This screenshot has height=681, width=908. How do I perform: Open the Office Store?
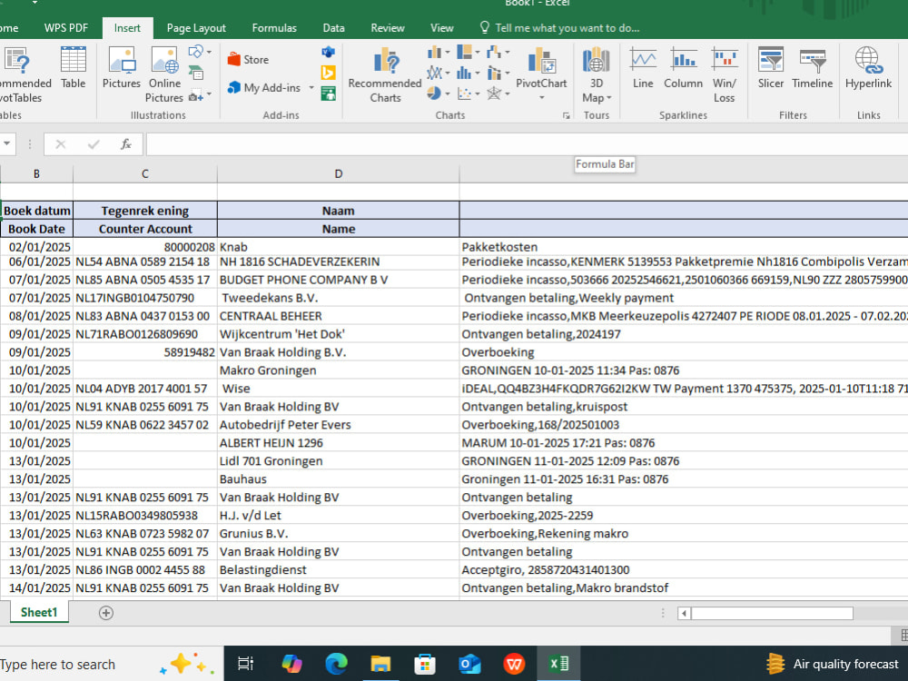point(248,60)
